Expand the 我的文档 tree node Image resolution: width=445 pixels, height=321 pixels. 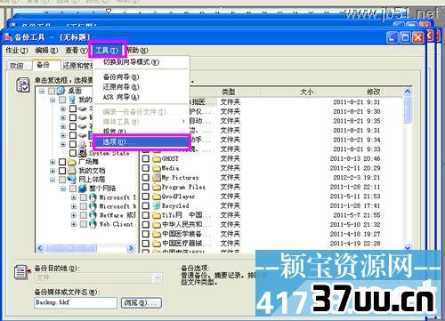point(53,171)
